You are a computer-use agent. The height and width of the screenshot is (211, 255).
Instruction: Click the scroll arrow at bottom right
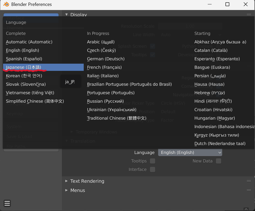coord(246,209)
